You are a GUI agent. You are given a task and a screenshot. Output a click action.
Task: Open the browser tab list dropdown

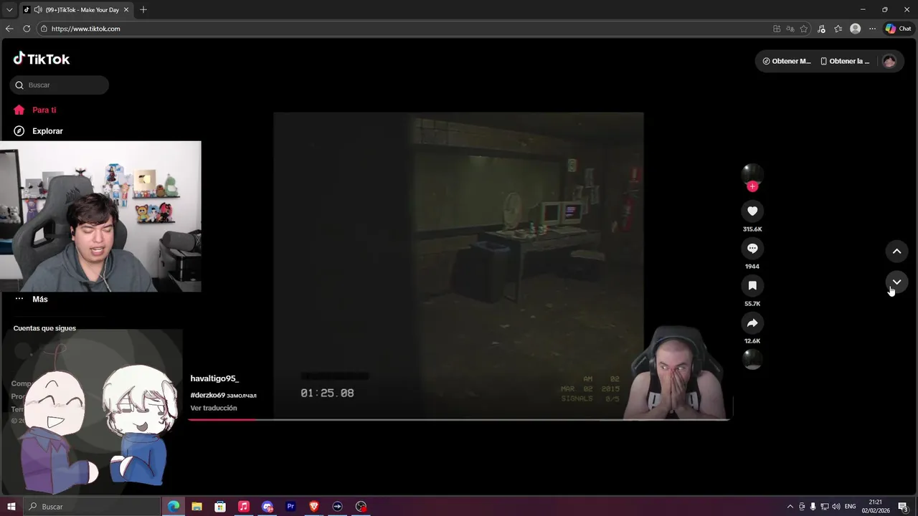[x=9, y=9]
